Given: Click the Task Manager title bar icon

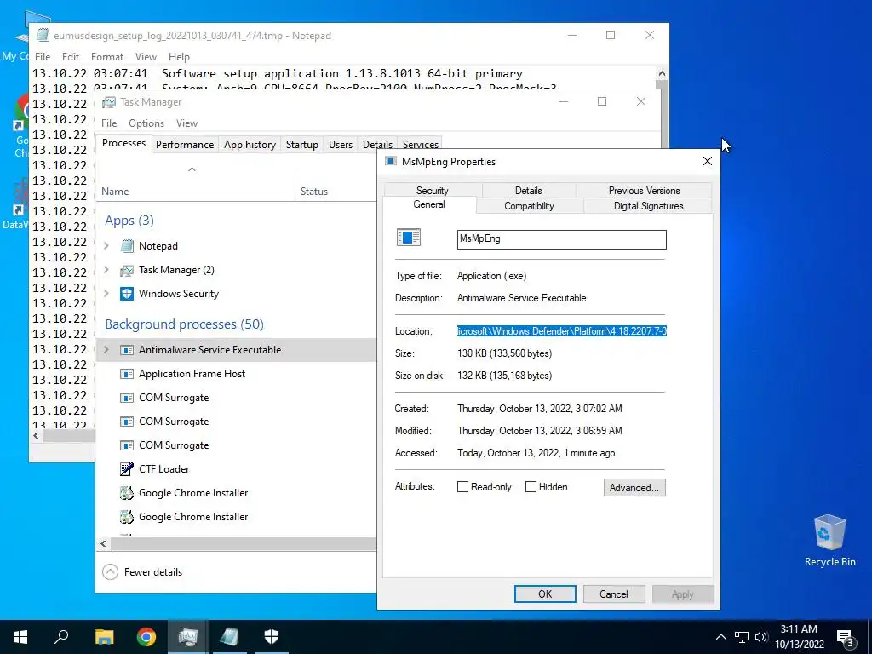Looking at the screenshot, I should (x=109, y=102).
